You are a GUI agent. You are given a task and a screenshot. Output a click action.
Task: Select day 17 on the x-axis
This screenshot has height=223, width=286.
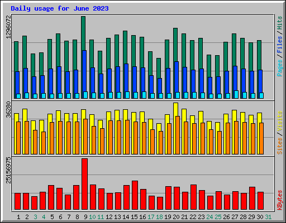coord(151,217)
